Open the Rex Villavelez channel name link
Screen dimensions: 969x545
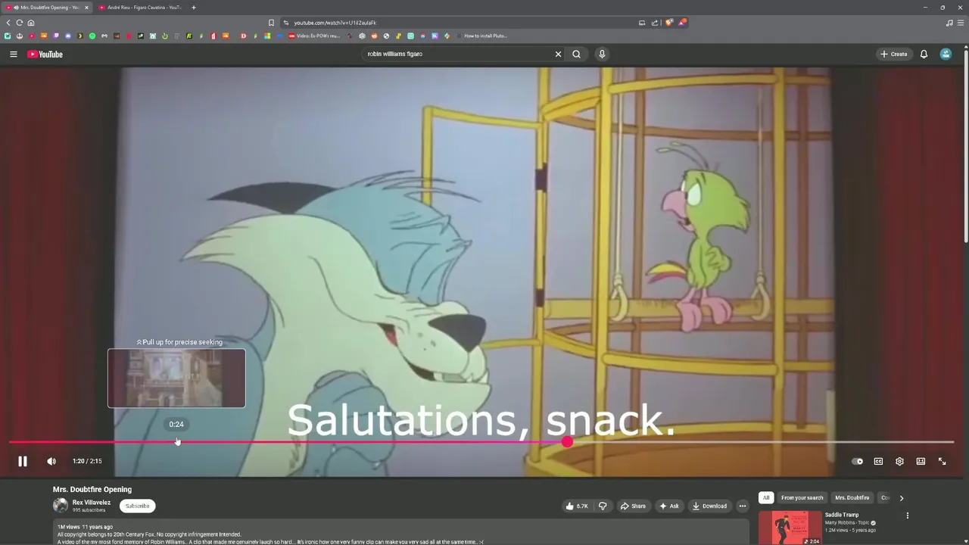(x=92, y=503)
